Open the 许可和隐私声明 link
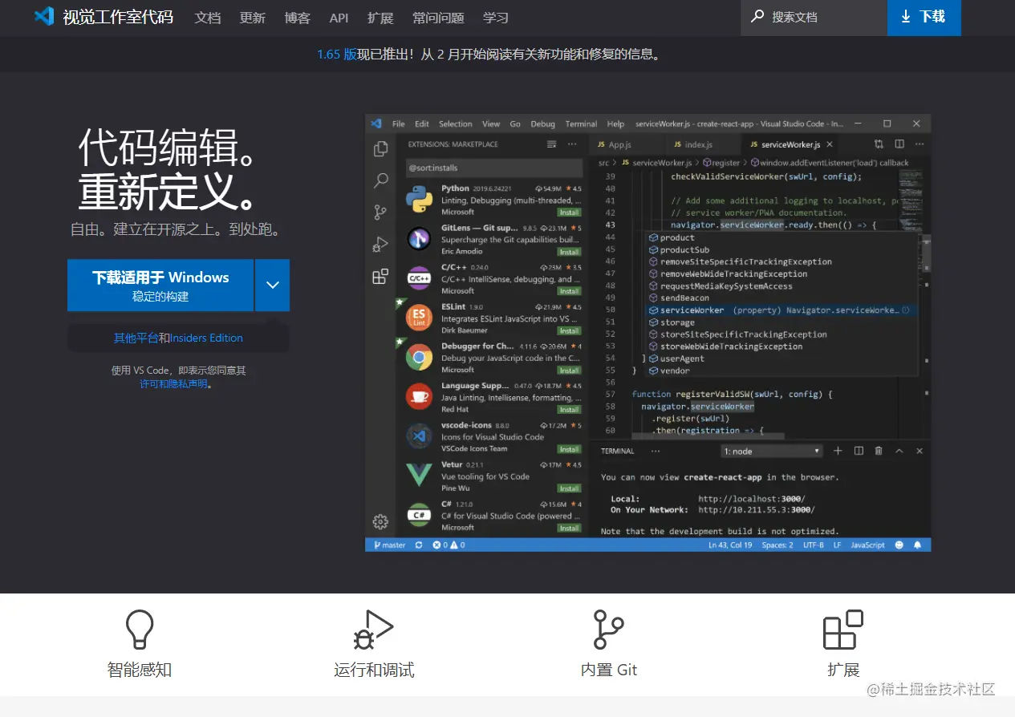The image size is (1015, 717). [x=173, y=384]
